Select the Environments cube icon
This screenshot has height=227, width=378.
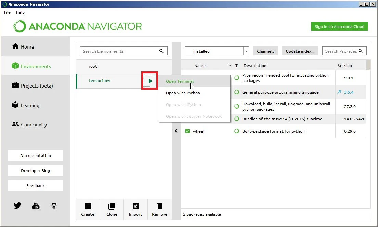15,66
